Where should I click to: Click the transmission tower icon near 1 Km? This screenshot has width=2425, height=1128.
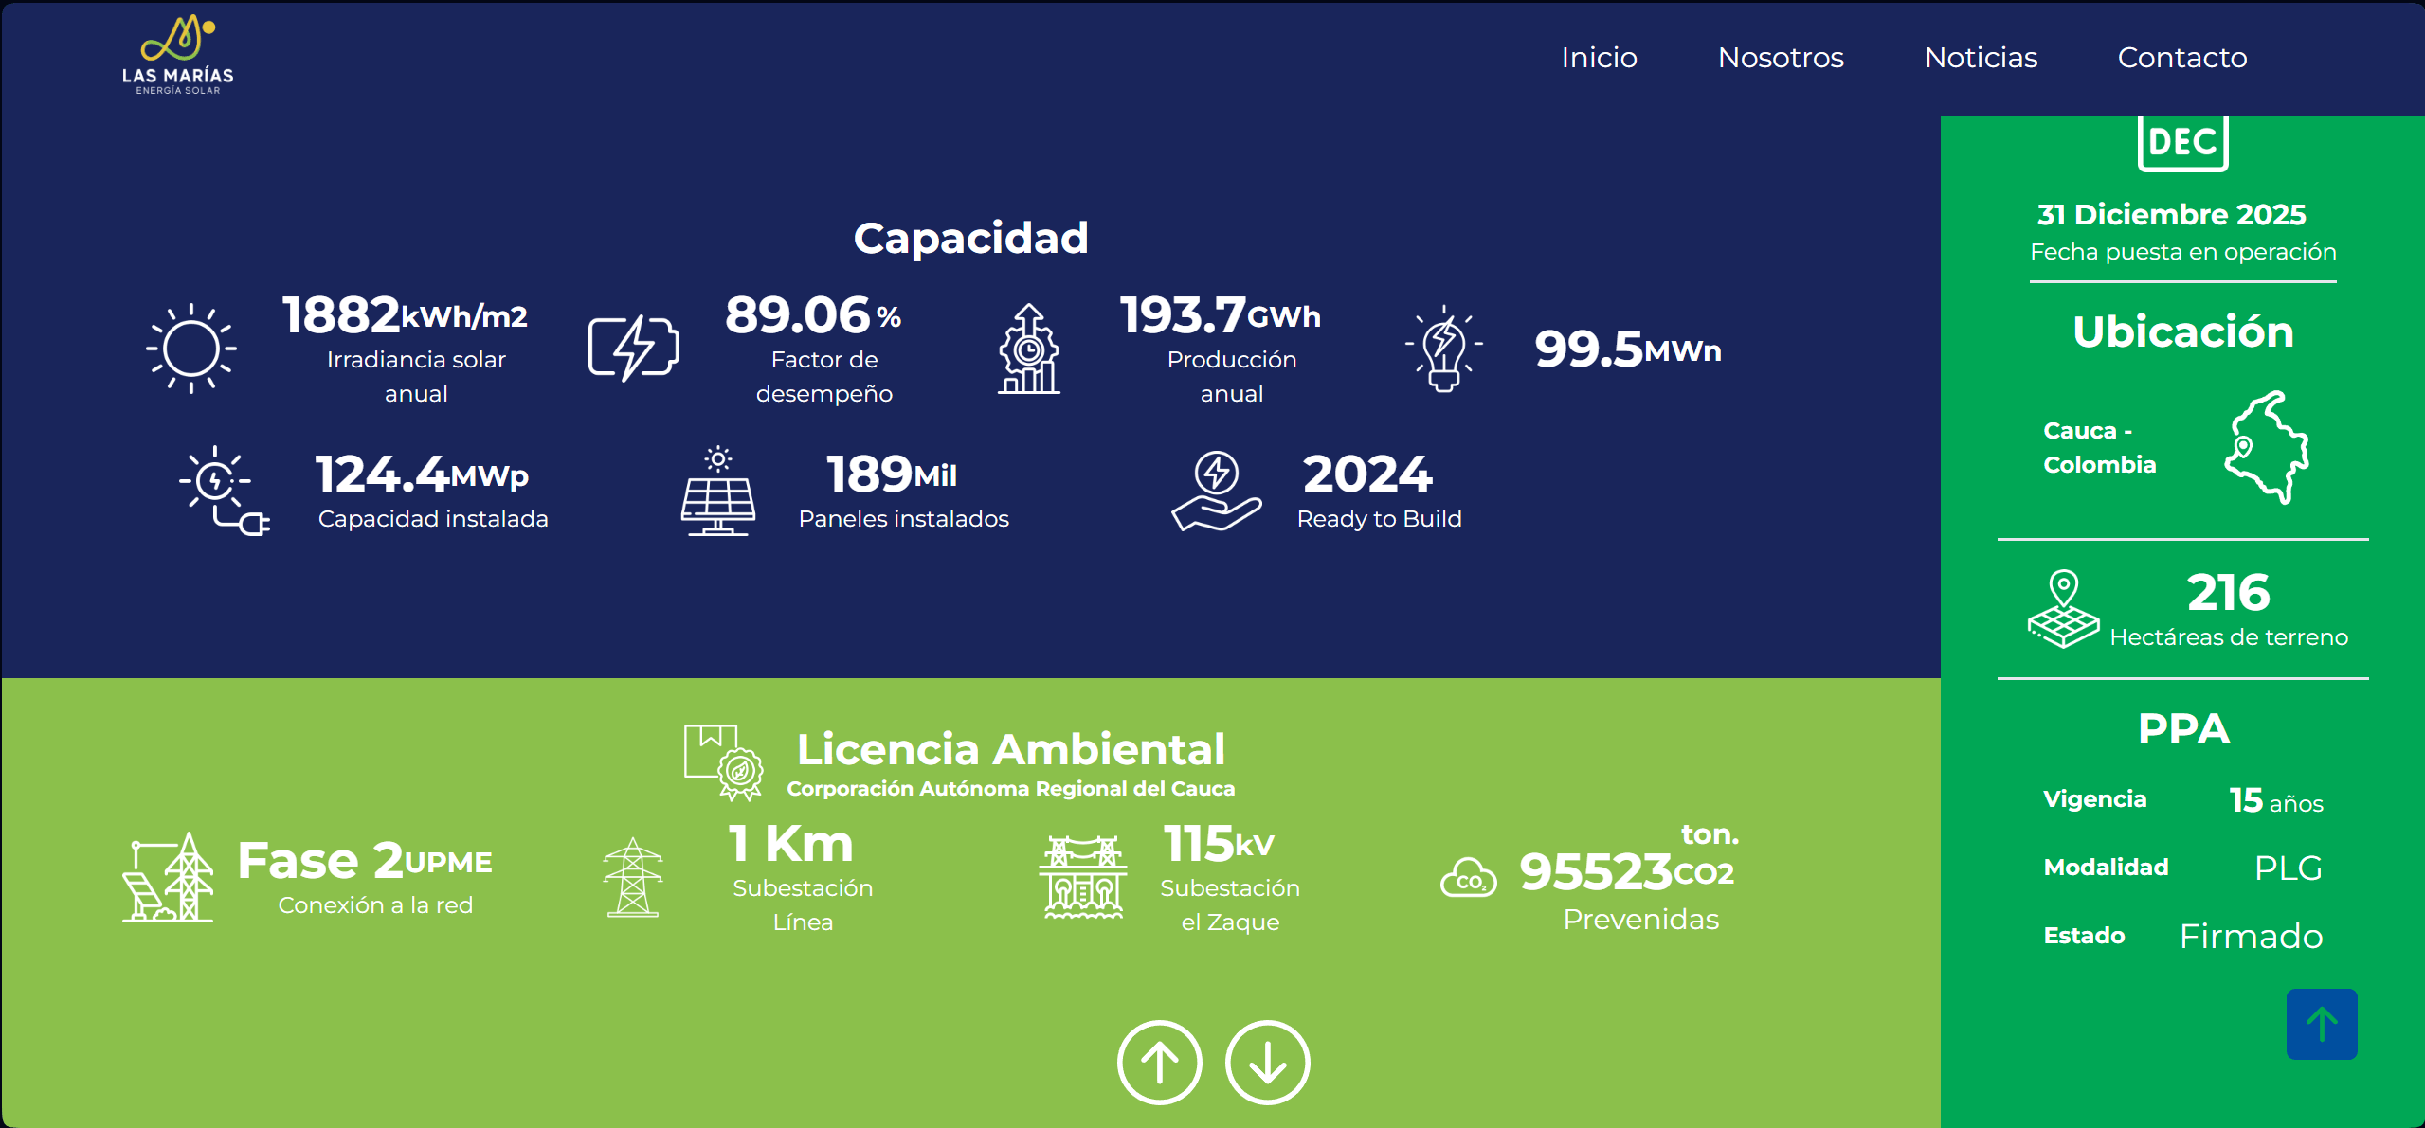(x=633, y=878)
